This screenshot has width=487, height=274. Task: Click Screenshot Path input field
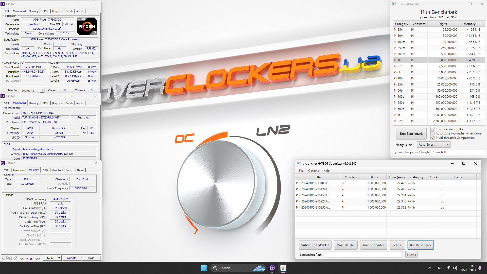[x=364, y=254]
